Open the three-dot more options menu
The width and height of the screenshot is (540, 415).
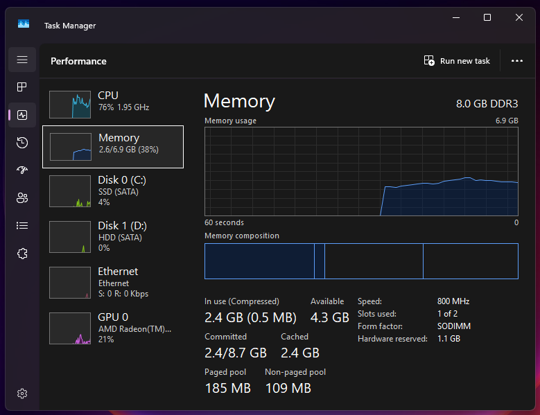516,61
